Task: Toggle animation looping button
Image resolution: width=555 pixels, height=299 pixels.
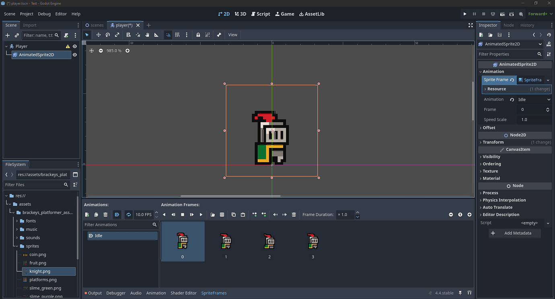Action: [129, 215]
